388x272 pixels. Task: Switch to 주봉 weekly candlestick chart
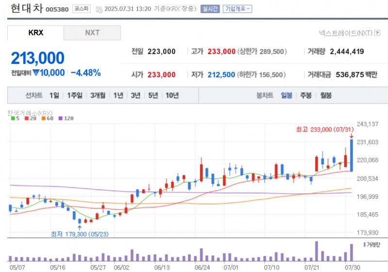[306, 95]
